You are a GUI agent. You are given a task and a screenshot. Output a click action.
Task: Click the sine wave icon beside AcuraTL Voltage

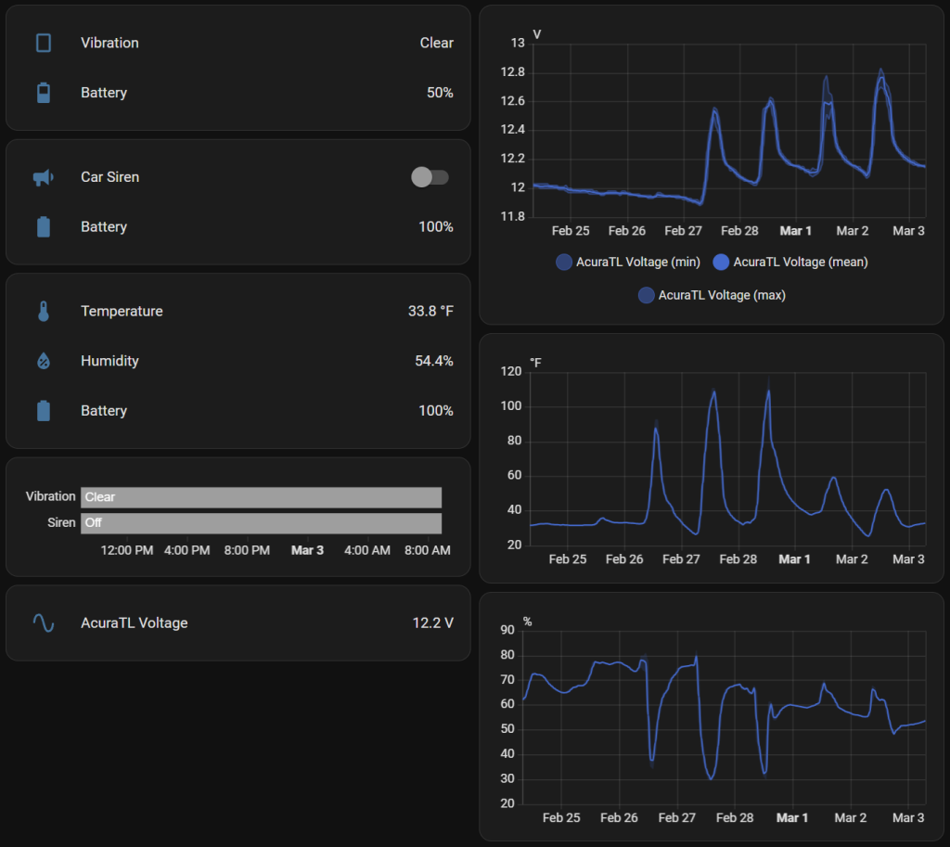43,623
